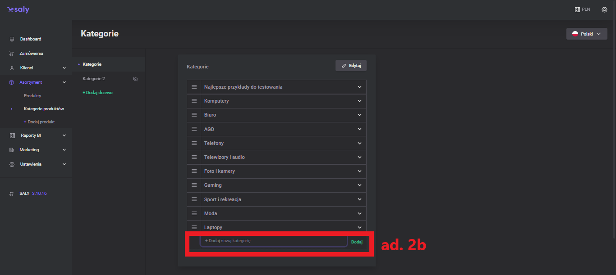Expand the Laptopy category chevron
The height and width of the screenshot is (275, 616).
coord(359,227)
